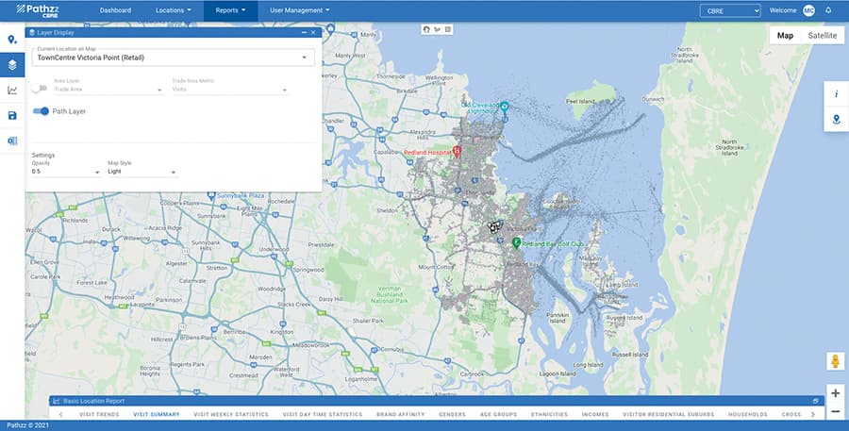Open the add location pin tool in the sidebar
The height and width of the screenshot is (431, 849).
[x=12, y=40]
